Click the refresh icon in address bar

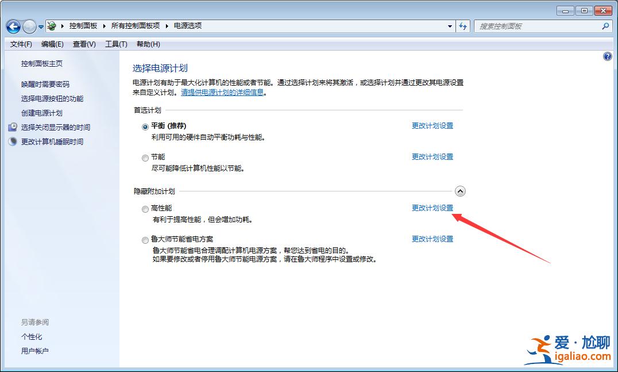463,26
